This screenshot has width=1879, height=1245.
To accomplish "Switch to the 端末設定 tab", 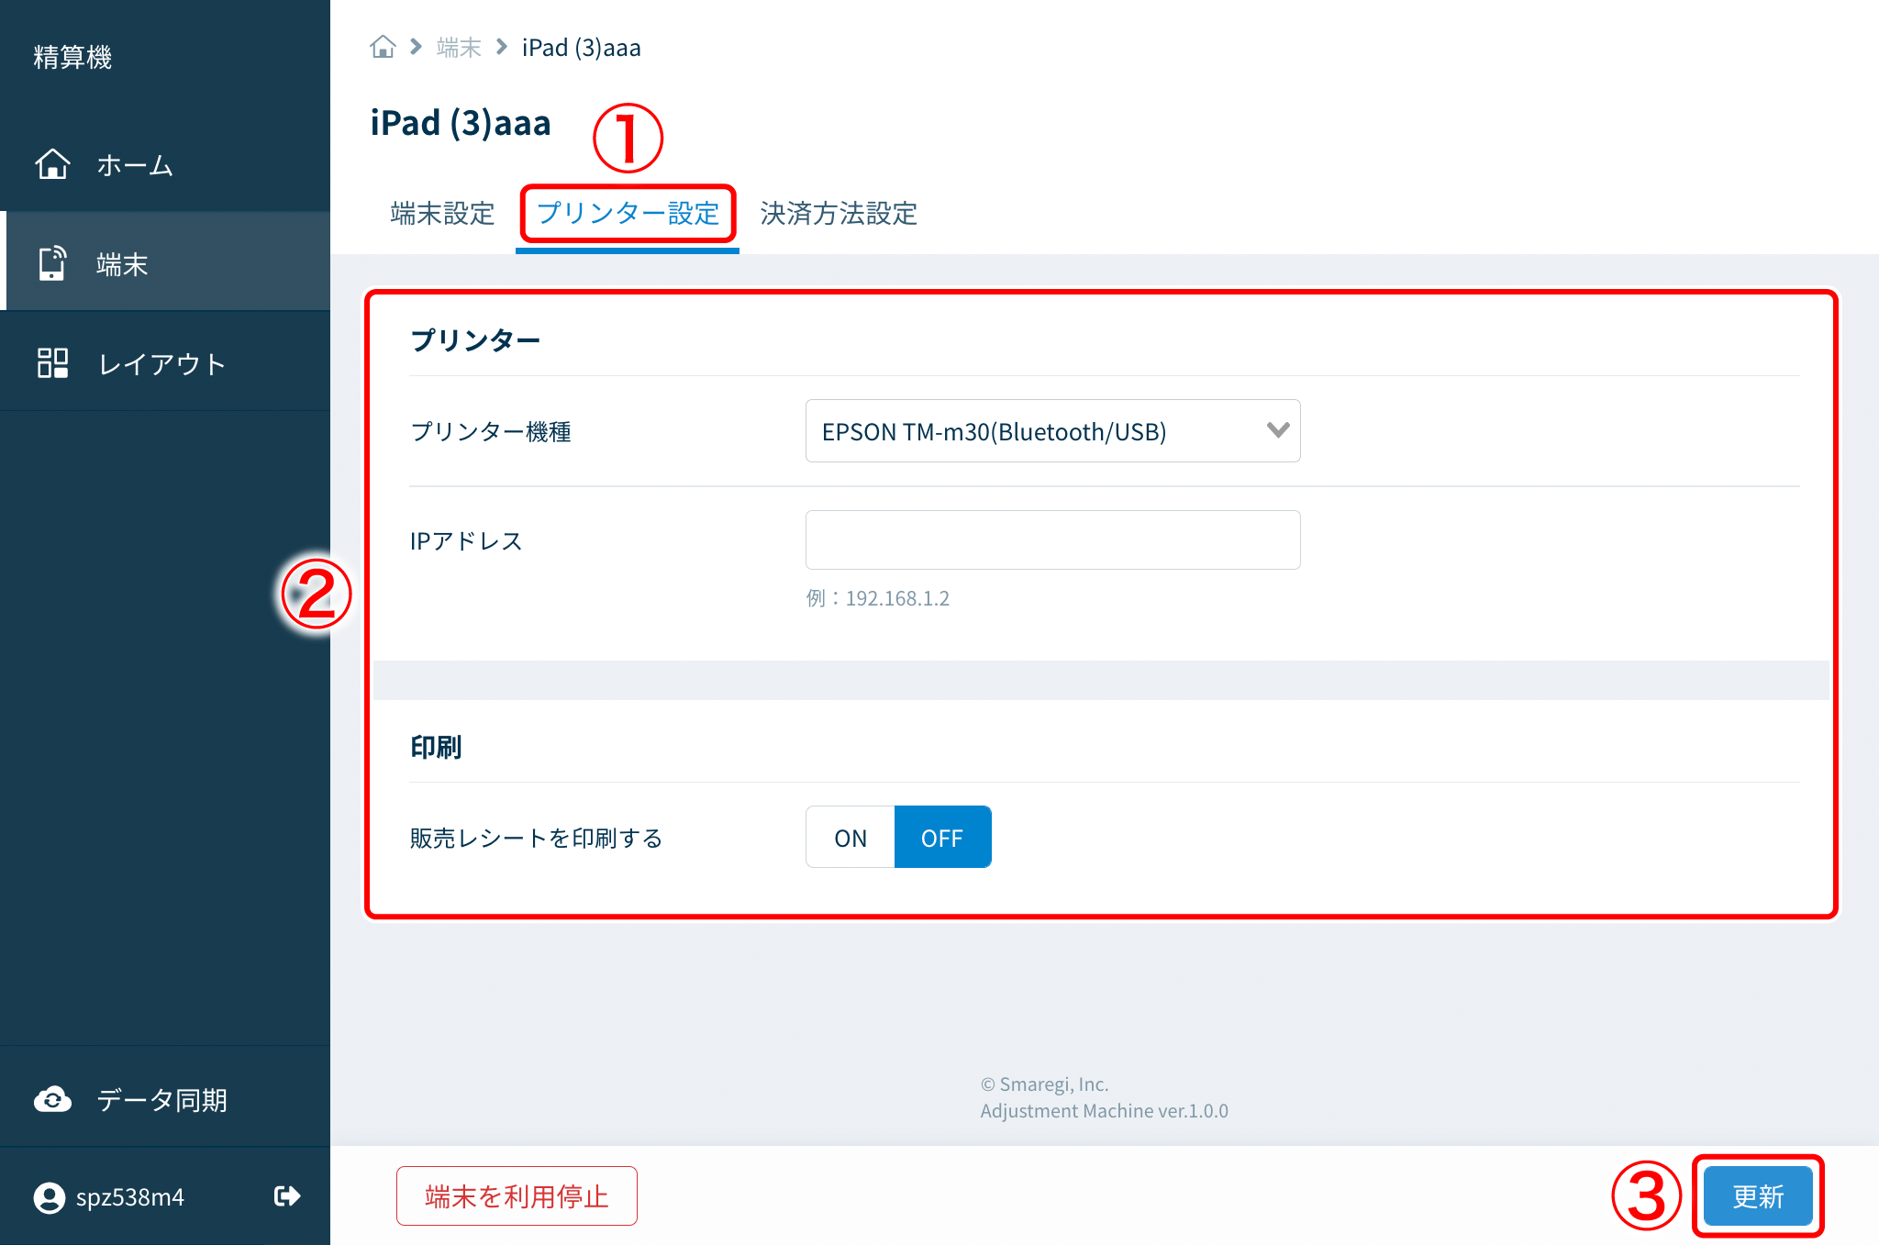I will coord(442,214).
